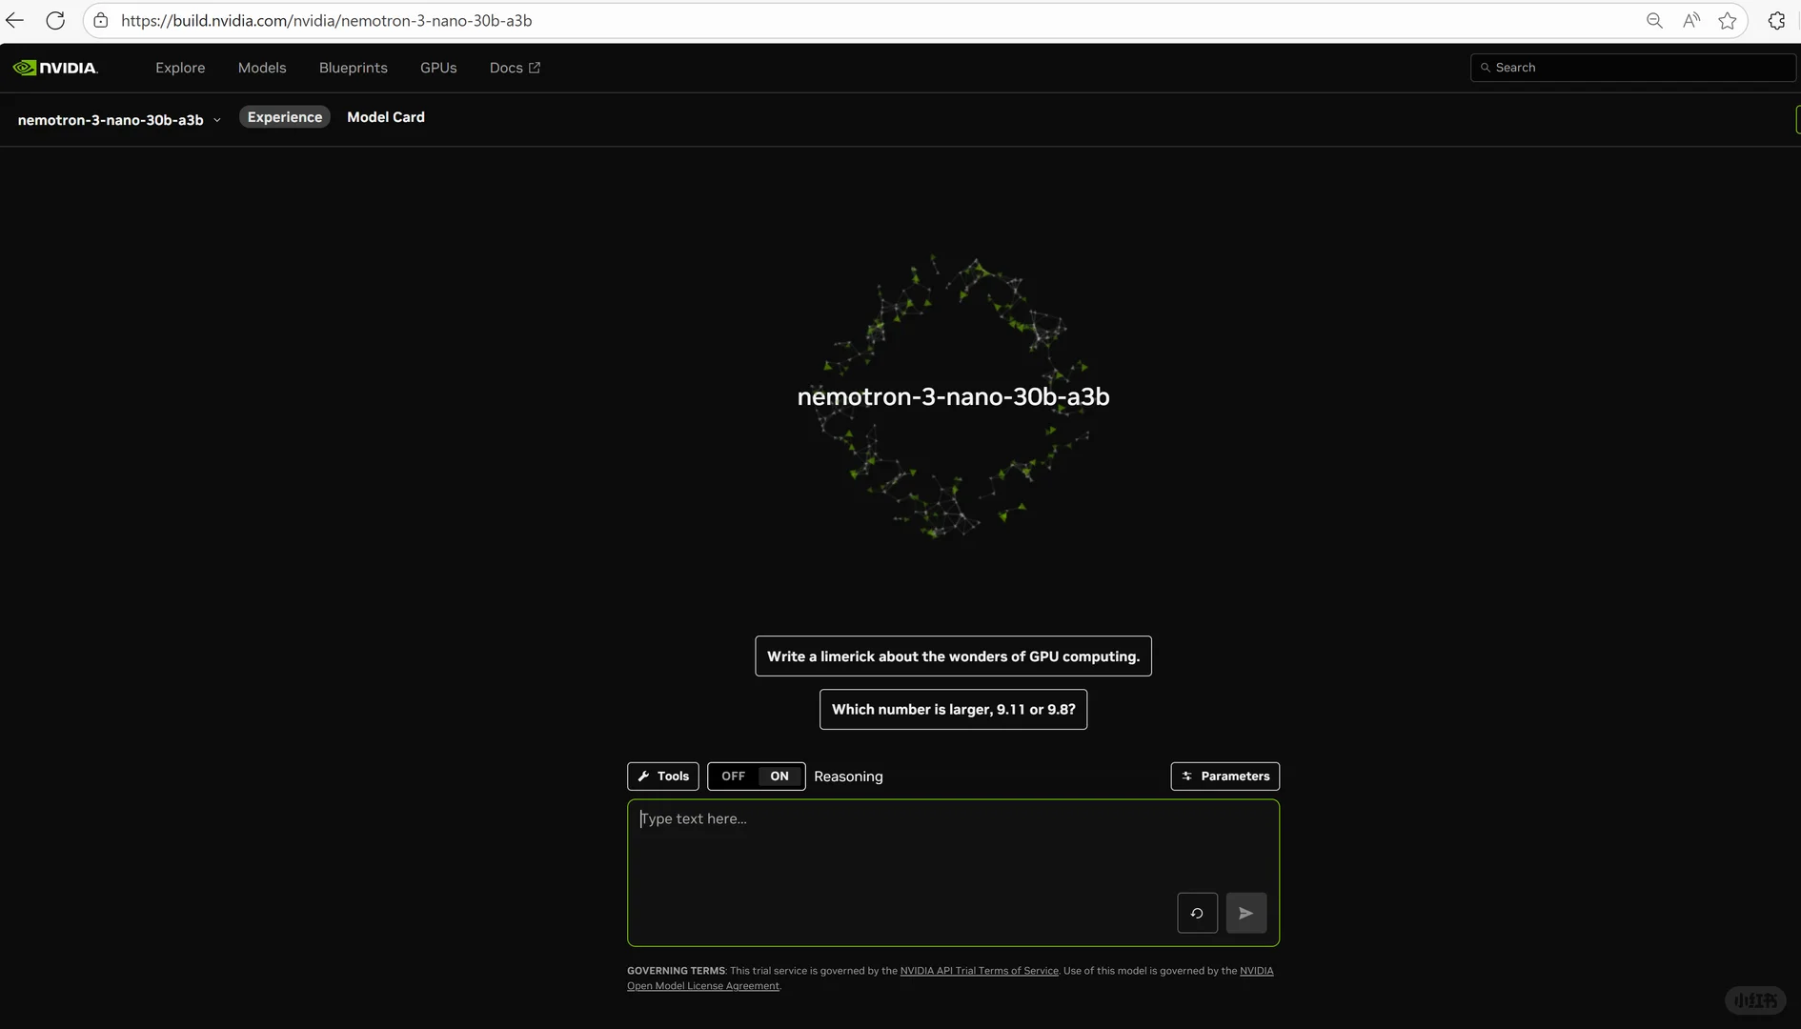Click the GPU computing limerick prompt suggestion
The height and width of the screenshot is (1029, 1801).
coord(953,656)
